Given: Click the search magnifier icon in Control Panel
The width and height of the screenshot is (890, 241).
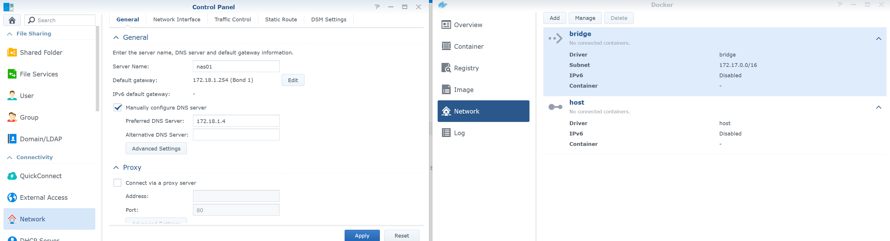Looking at the screenshot, I should (31, 20).
